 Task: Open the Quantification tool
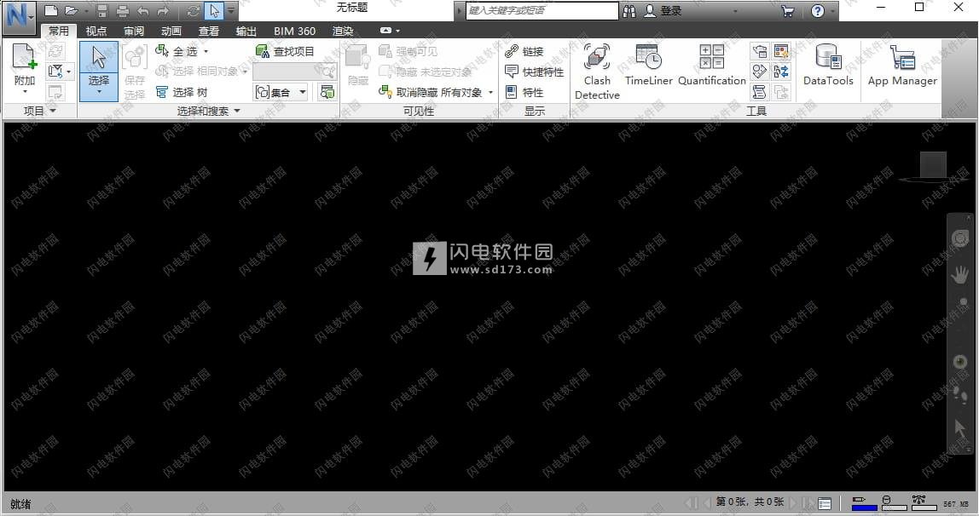coord(712,65)
